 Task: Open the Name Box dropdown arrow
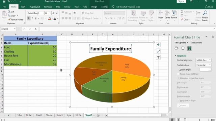(15, 29)
